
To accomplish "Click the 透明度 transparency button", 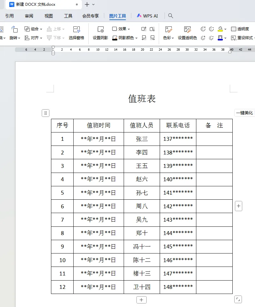I will [x=240, y=29].
